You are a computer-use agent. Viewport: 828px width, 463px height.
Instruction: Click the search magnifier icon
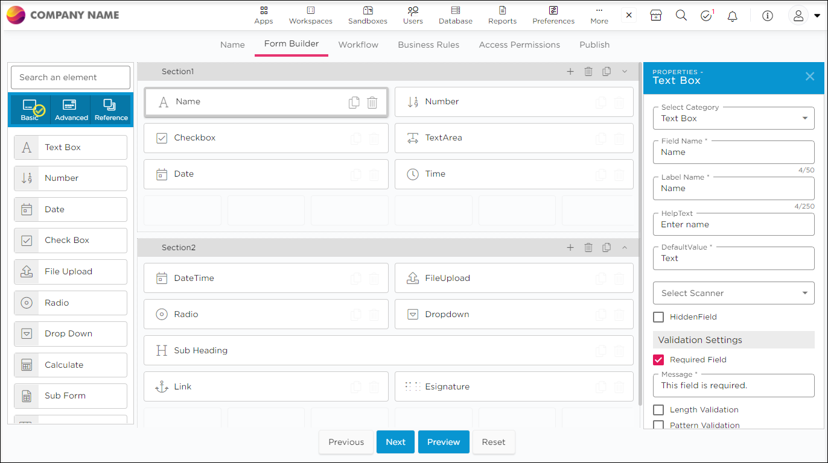click(681, 16)
